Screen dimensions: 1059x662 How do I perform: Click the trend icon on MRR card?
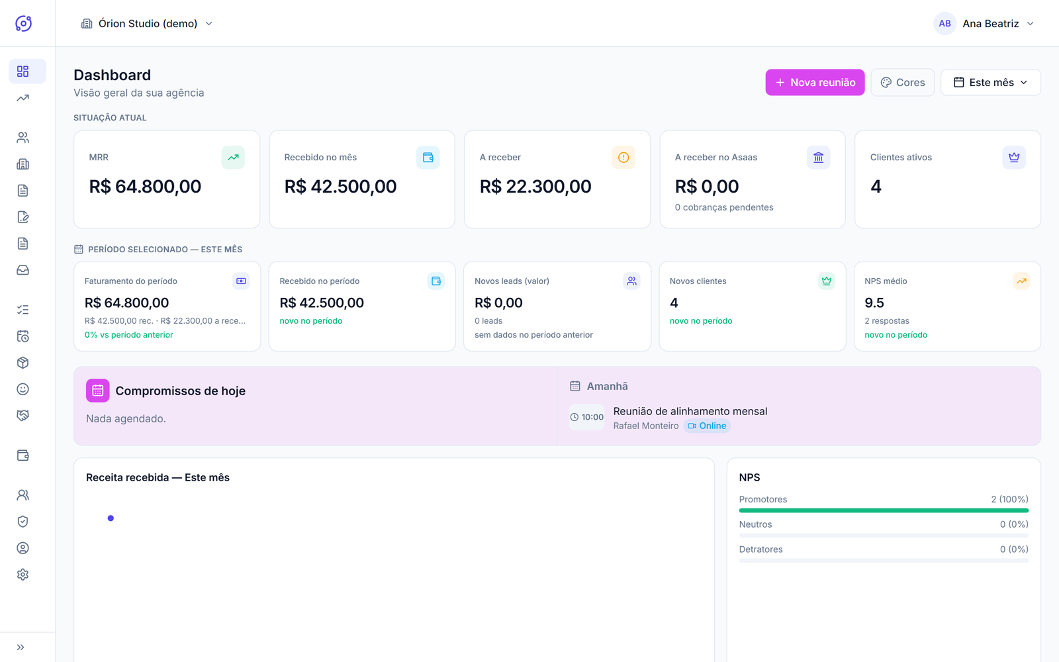point(233,158)
